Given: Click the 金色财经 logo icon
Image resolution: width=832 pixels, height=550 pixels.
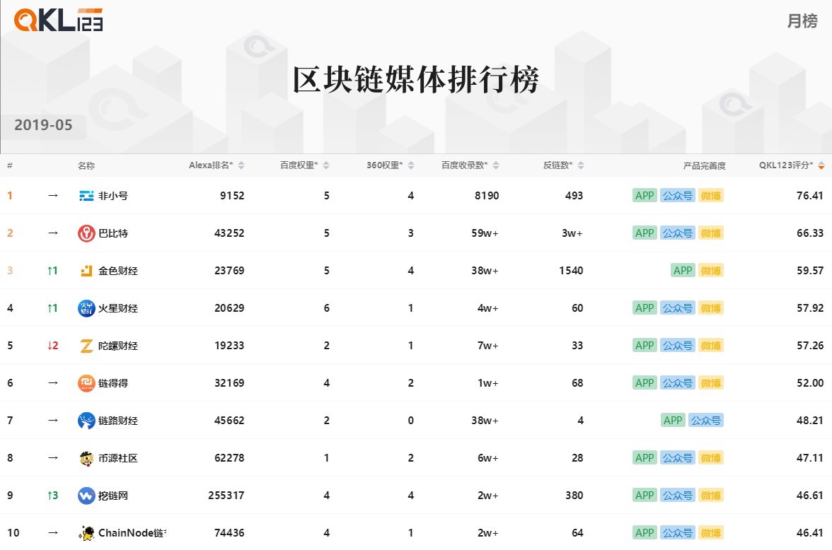Looking at the screenshot, I should pyautogui.click(x=86, y=271).
